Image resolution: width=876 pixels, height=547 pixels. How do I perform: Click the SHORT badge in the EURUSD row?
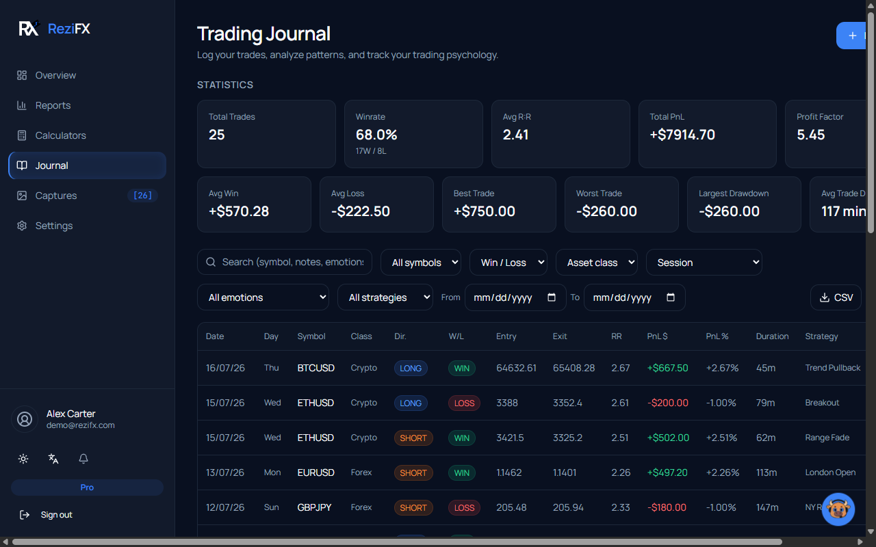pyautogui.click(x=413, y=472)
